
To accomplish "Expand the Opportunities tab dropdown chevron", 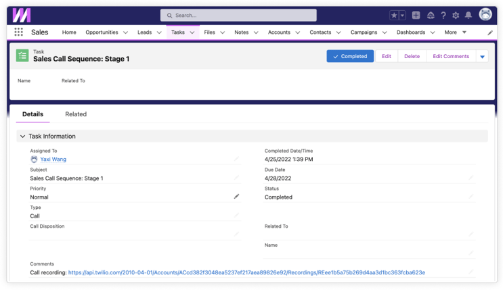I will click(125, 32).
